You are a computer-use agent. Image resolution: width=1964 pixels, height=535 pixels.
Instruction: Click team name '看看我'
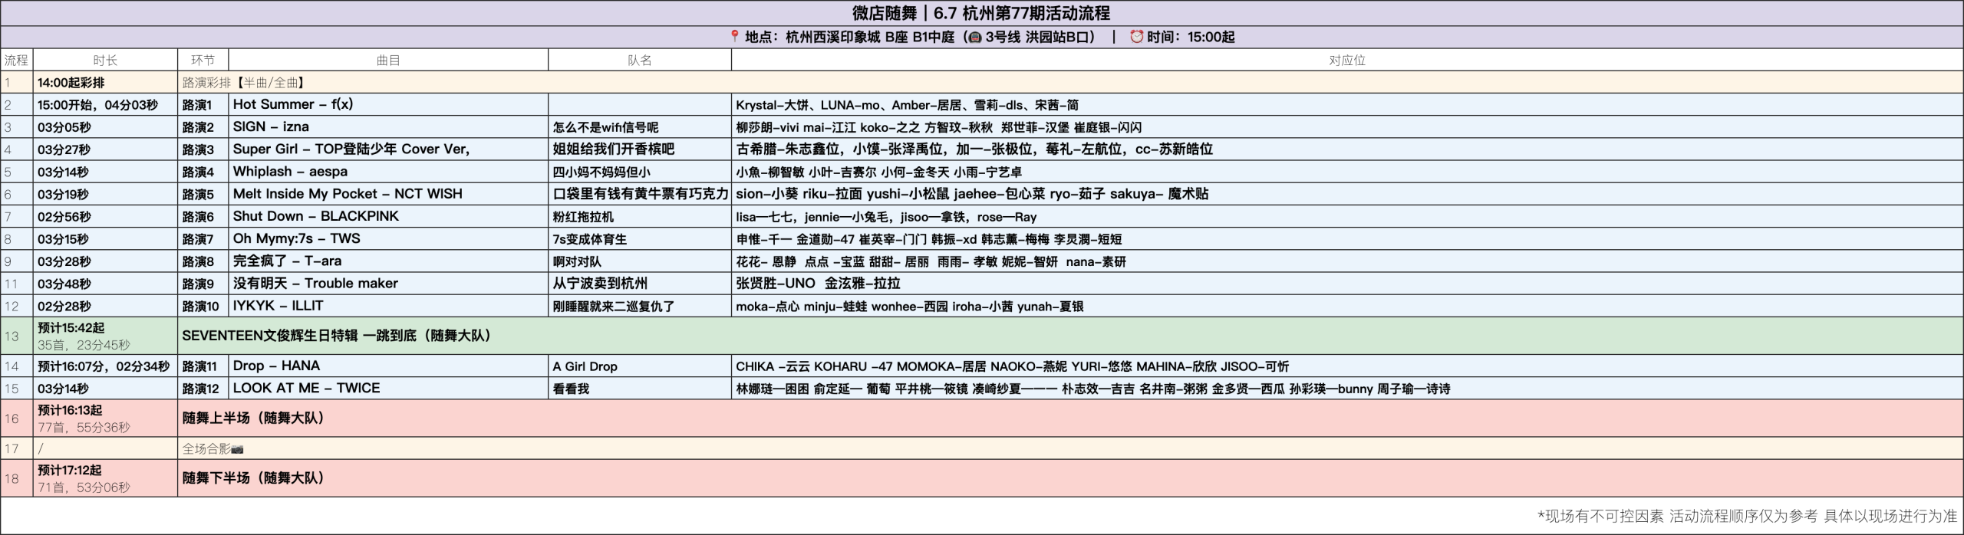[571, 389]
